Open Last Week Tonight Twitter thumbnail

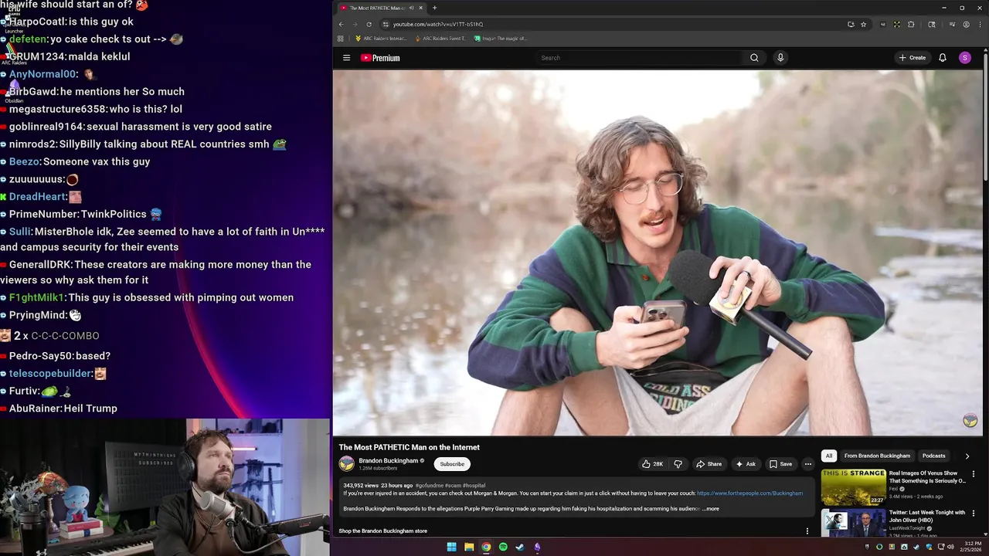(x=853, y=523)
